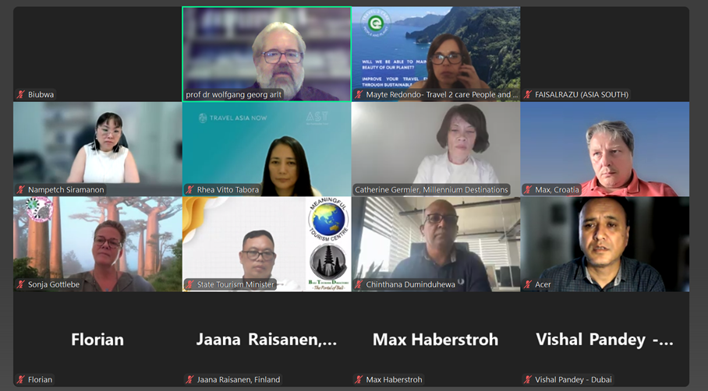Viewport: 708px width, 391px height.
Task: Click the Jaana Raisanen, Finland name label
Action: pos(239,380)
